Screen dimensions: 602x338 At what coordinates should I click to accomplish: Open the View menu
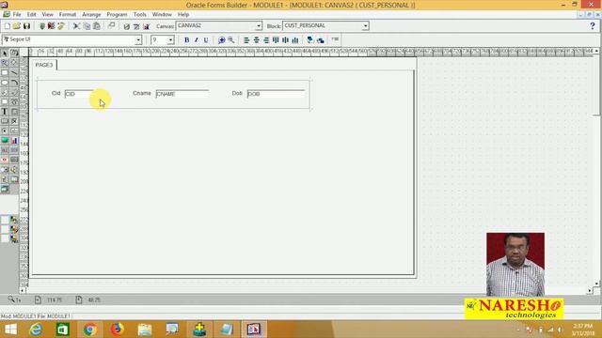[48, 15]
